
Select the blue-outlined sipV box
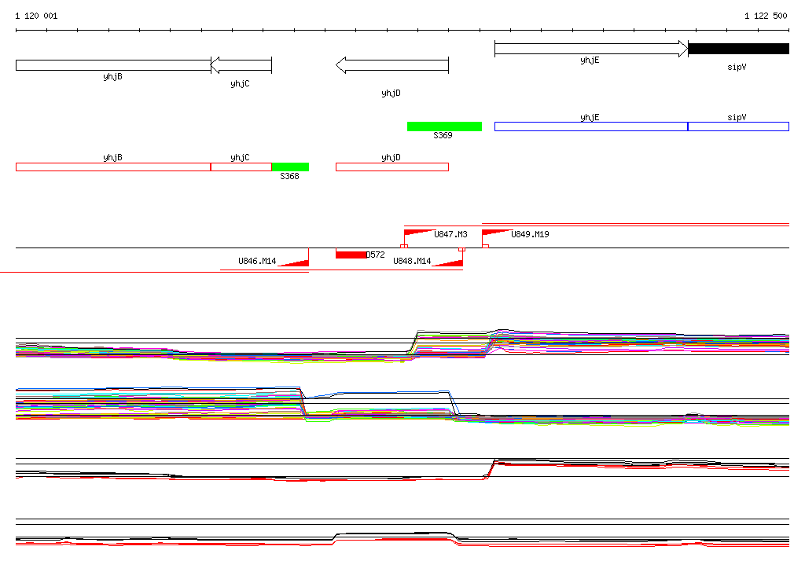point(738,126)
